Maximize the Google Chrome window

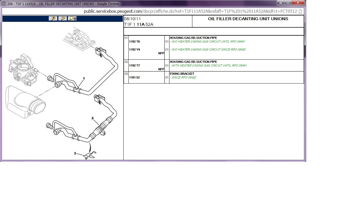pyautogui.click(x=288, y=3)
